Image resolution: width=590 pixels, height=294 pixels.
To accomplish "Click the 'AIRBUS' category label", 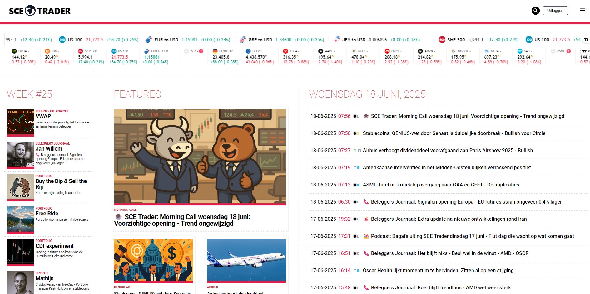I will [212, 287].
